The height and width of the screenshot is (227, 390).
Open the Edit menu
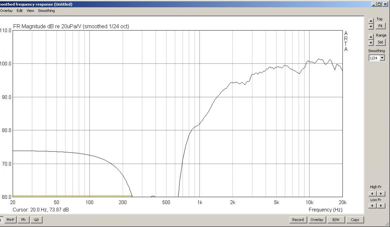20,11
